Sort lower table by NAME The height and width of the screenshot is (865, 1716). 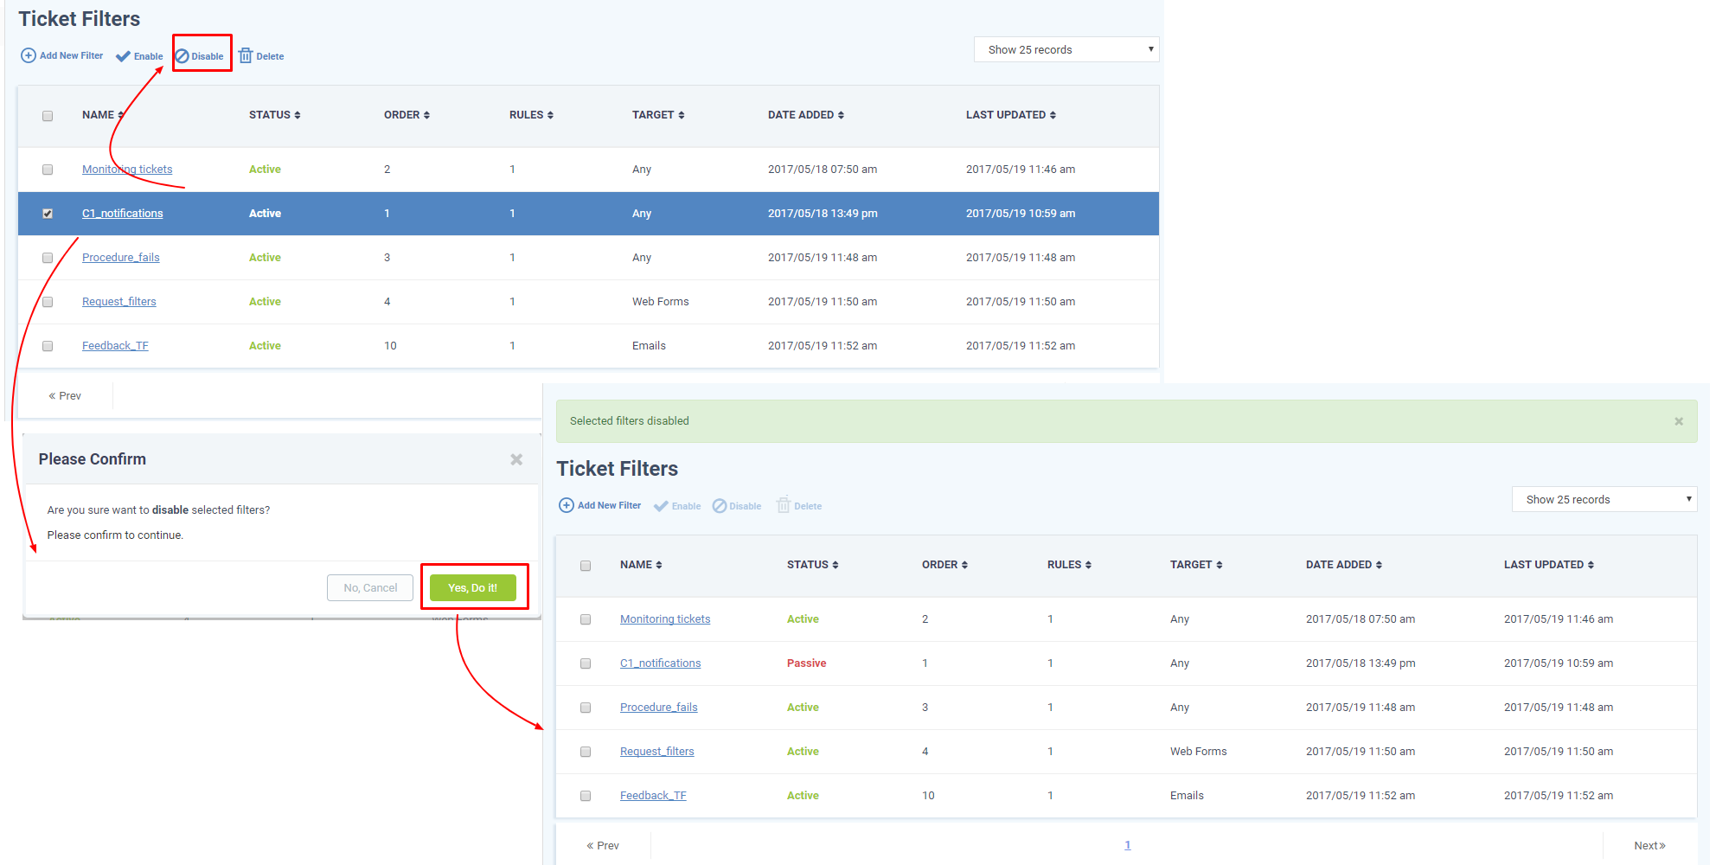641,565
